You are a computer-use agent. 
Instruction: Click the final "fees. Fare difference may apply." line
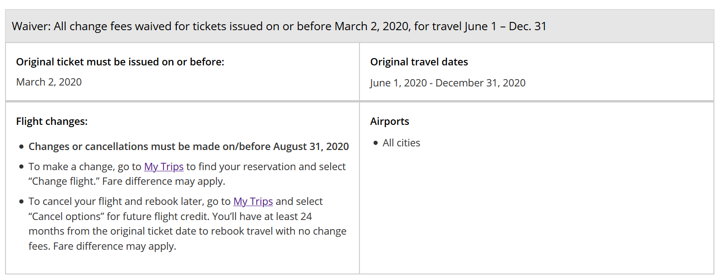coord(102,247)
